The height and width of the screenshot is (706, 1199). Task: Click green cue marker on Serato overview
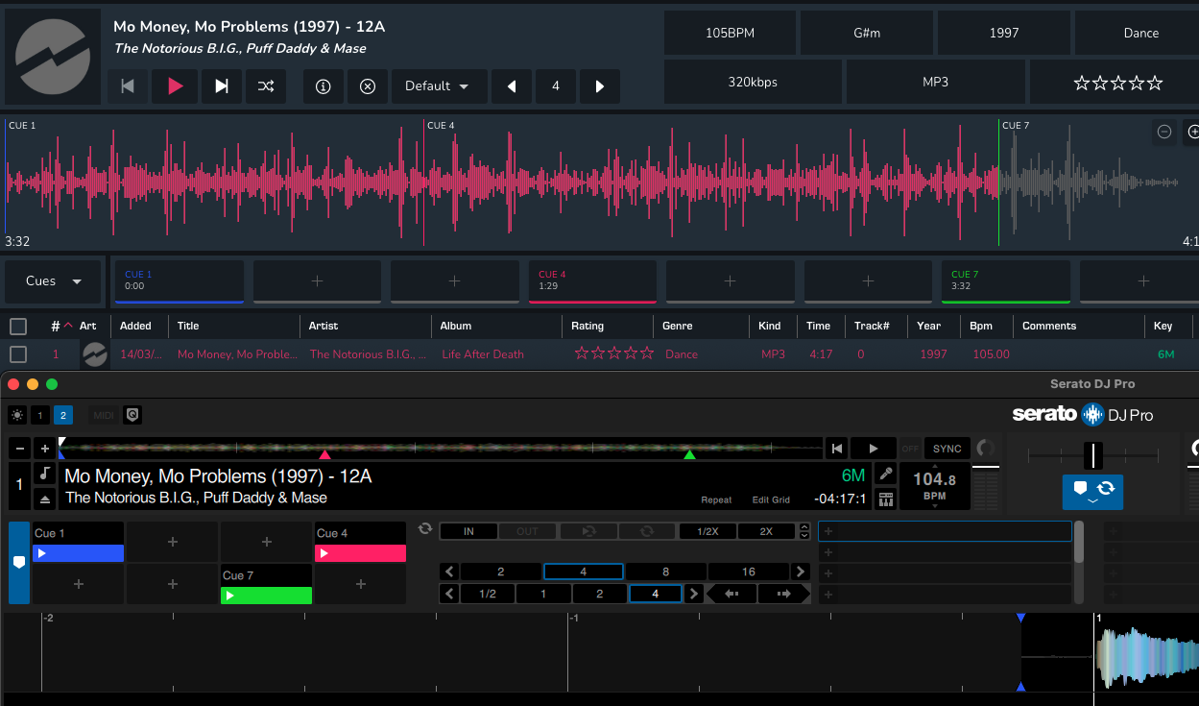pos(689,454)
